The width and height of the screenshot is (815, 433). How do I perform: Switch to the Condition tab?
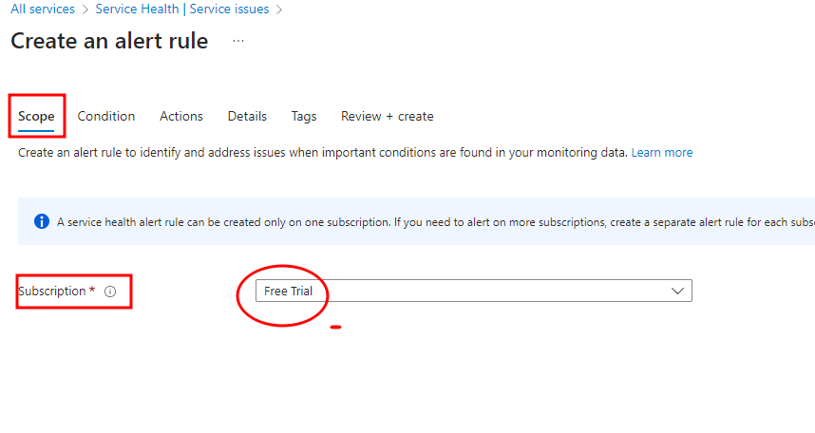(x=106, y=116)
